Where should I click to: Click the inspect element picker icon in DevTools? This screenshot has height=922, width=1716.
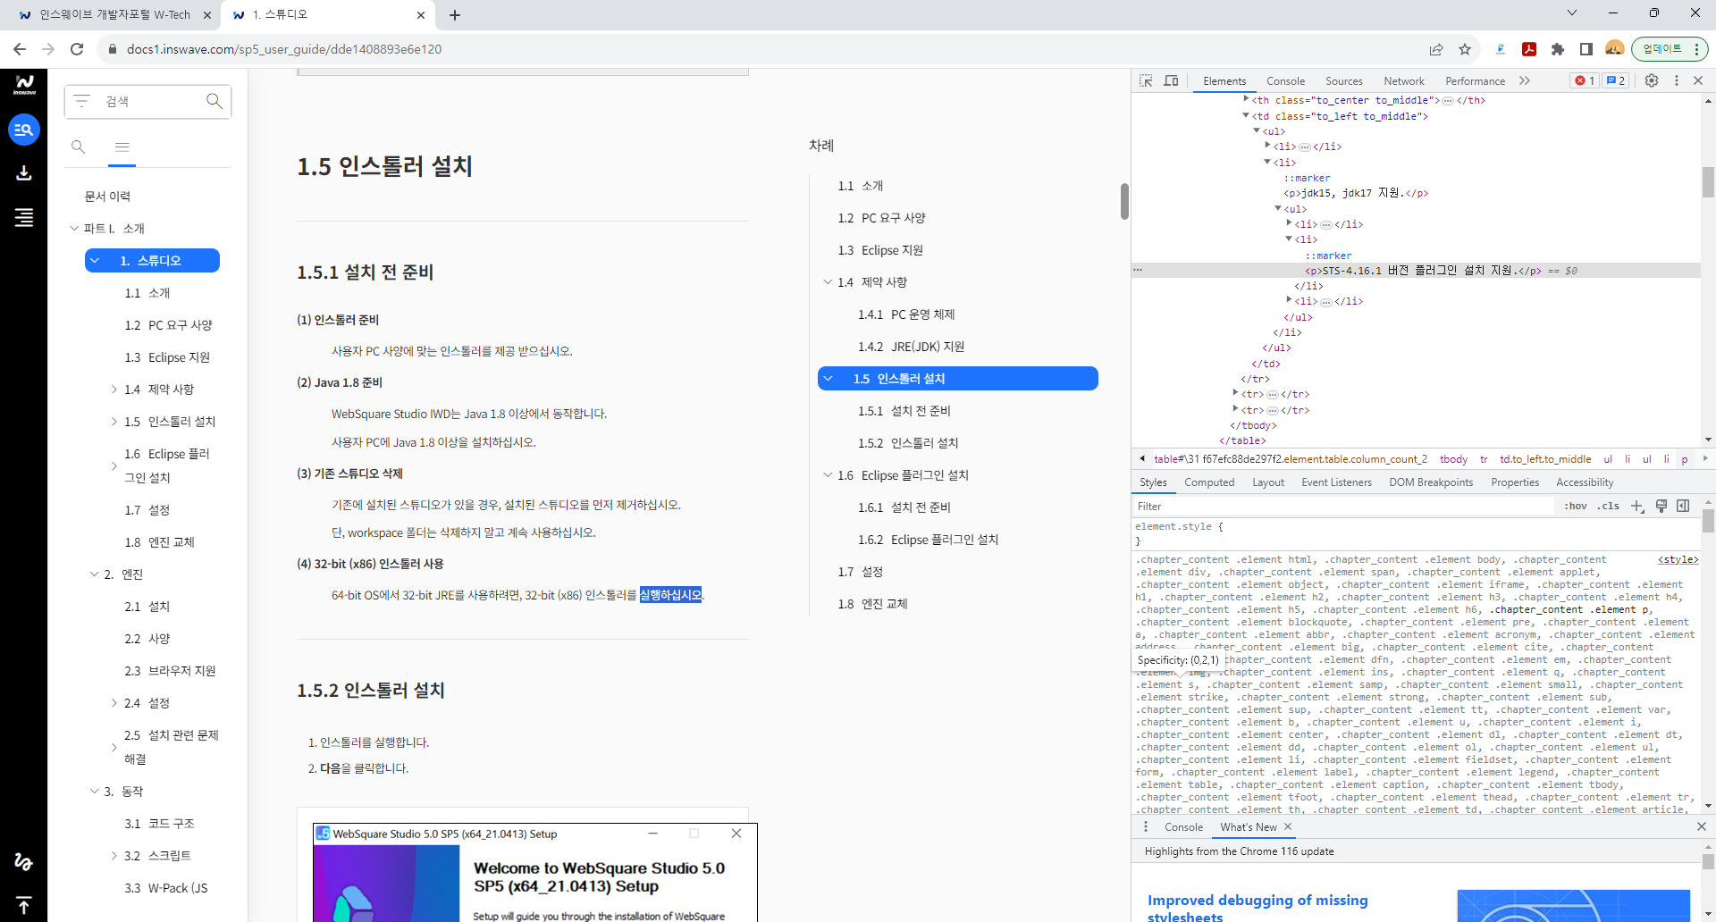pyautogui.click(x=1146, y=80)
